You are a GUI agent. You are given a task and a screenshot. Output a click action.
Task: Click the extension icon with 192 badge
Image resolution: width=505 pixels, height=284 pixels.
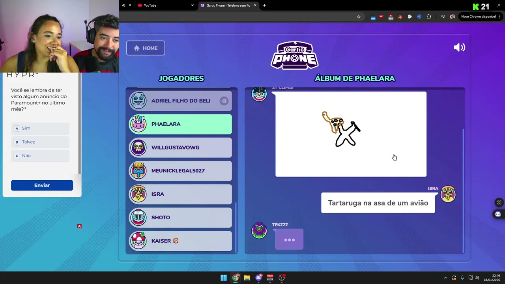pyautogui.click(x=391, y=17)
